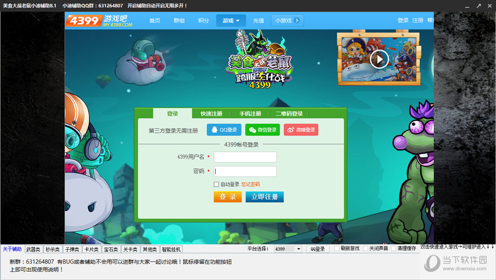Click the QQ登录 button in bottom toolbar
This screenshot has width=496, height=280.
pyautogui.click(x=317, y=249)
